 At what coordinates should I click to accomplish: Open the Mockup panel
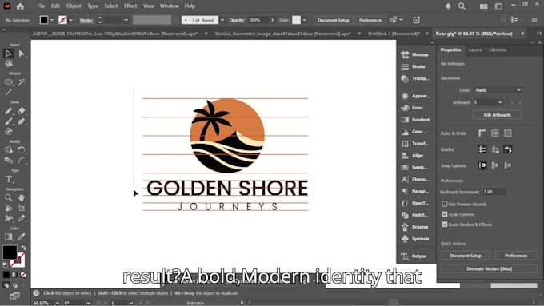(415, 54)
